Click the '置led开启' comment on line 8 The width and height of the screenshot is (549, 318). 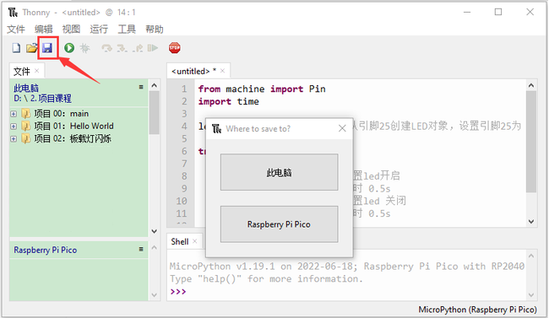[377, 175]
